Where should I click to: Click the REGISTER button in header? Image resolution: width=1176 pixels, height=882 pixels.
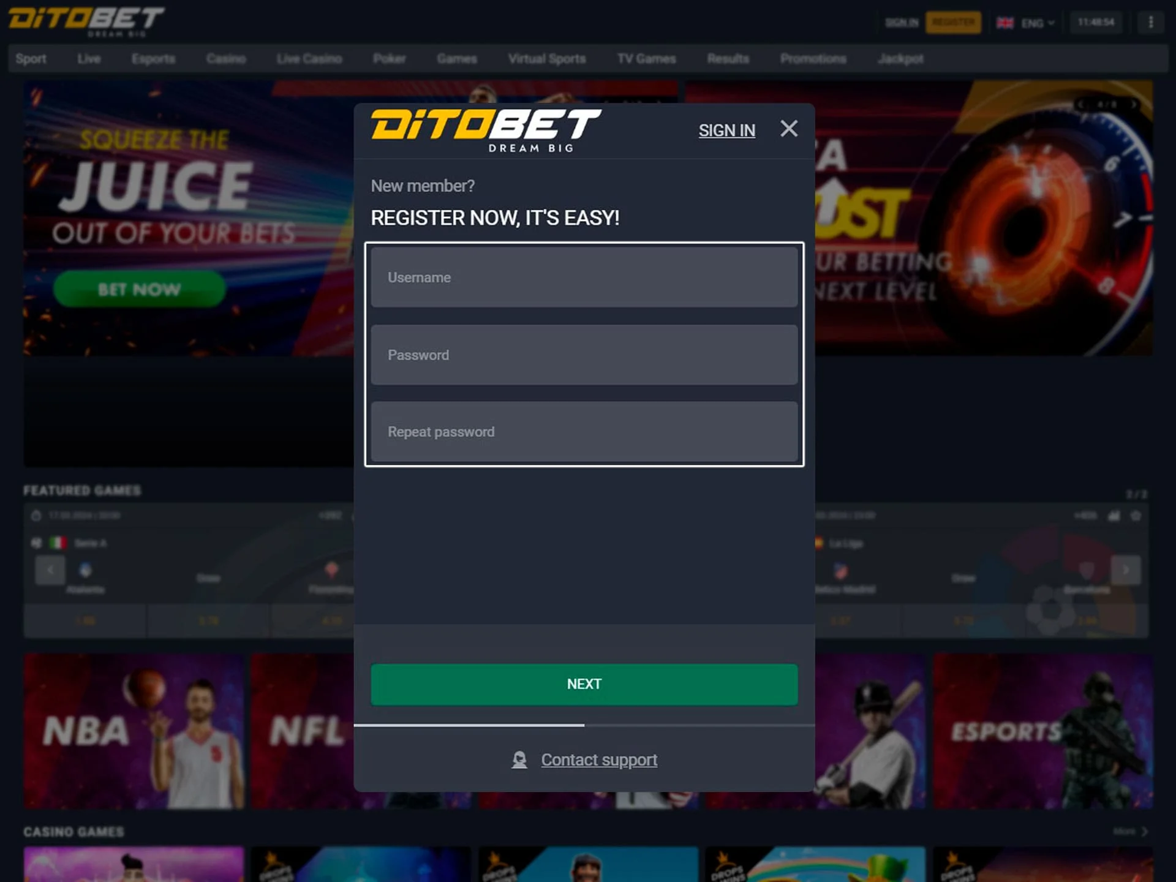pyautogui.click(x=954, y=22)
